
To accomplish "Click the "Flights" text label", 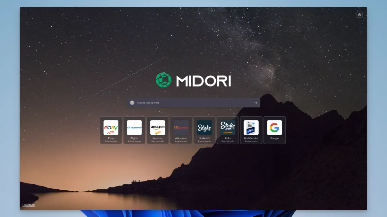I will tap(134, 138).
